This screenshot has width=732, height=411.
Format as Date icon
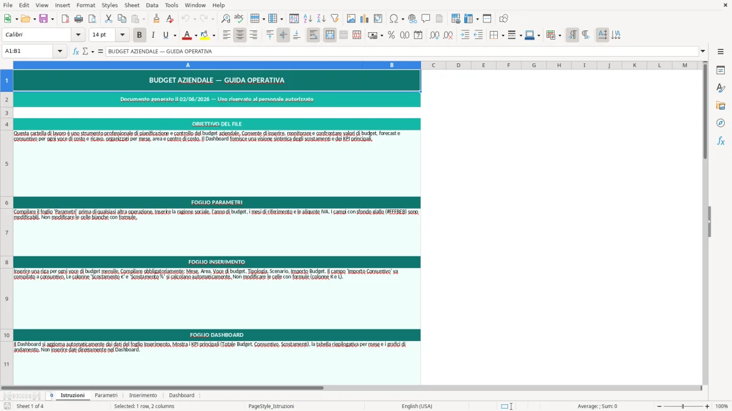pos(418,35)
